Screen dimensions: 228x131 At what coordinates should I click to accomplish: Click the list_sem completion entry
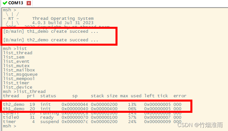tap(14, 57)
